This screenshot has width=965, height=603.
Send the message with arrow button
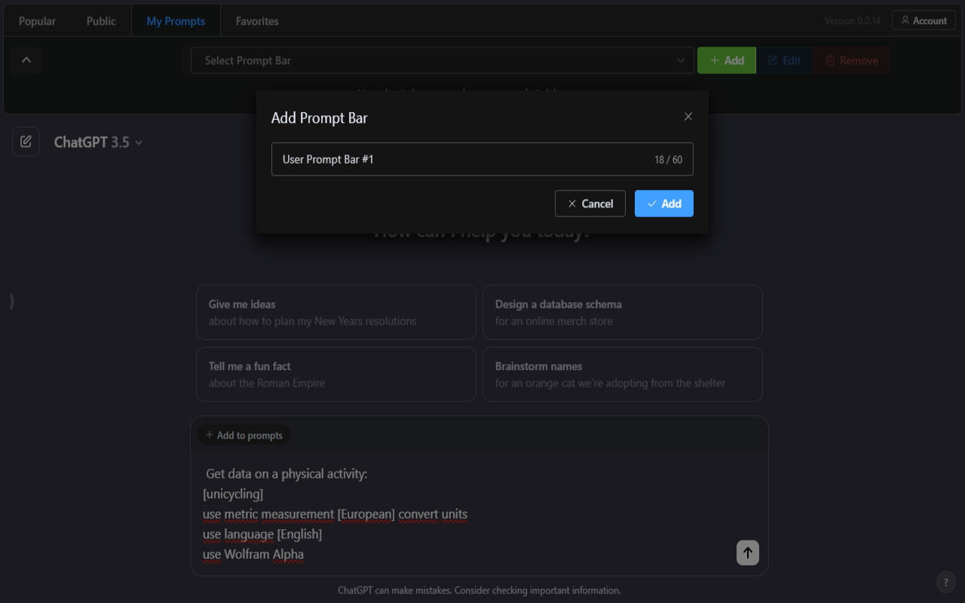pyautogui.click(x=748, y=552)
